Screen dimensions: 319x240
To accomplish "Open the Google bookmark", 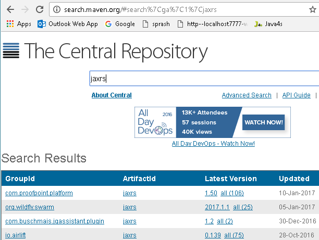I will coord(120,24).
